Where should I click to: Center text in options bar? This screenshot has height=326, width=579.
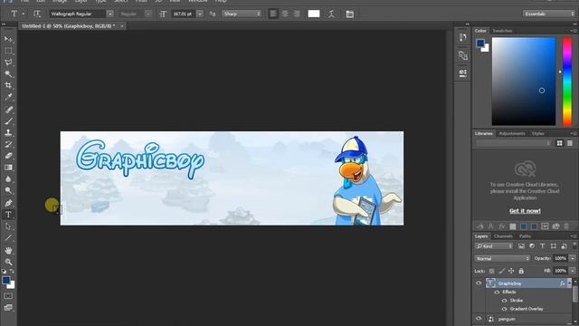(x=285, y=14)
